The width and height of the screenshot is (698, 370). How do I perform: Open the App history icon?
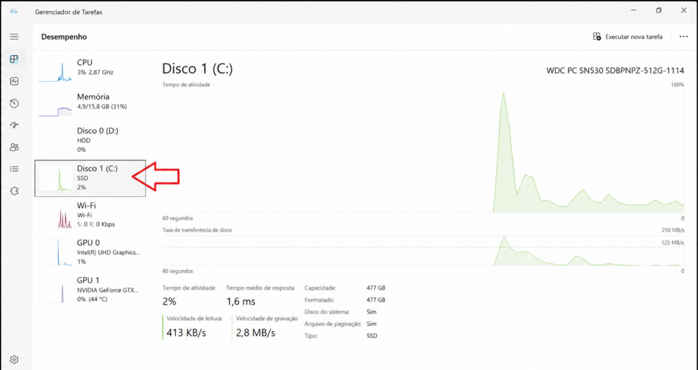14,104
